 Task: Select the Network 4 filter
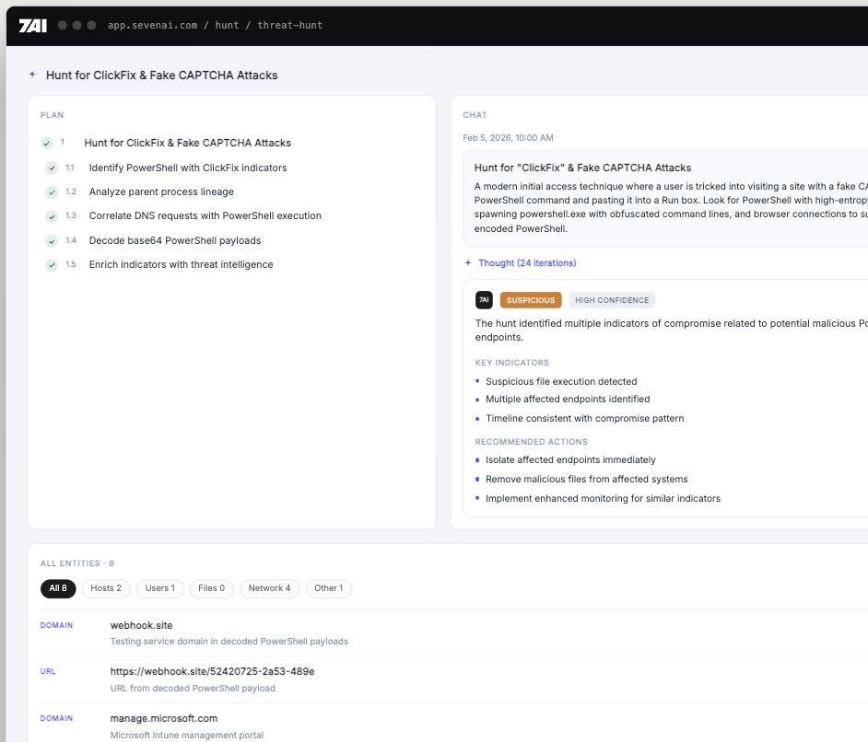269,588
